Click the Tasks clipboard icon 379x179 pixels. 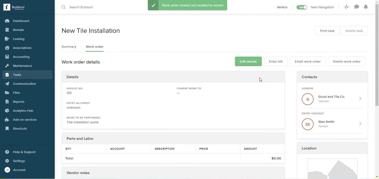tap(7, 75)
